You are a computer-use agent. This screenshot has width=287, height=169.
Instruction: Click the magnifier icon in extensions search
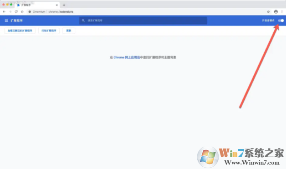[x=83, y=20]
